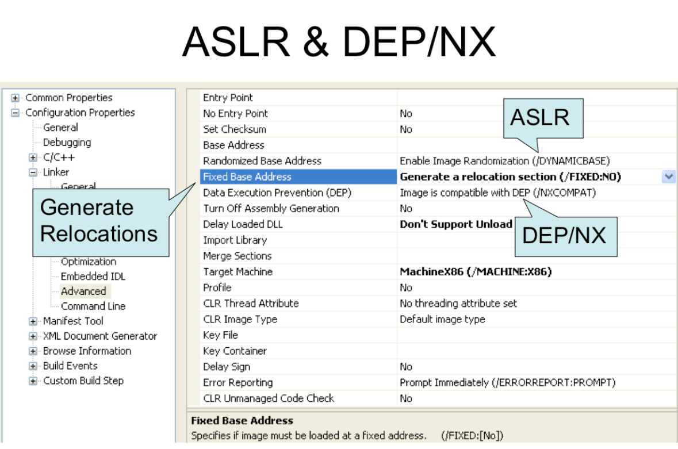Select the Command Line tree item
The height and width of the screenshot is (449, 678).
point(93,306)
